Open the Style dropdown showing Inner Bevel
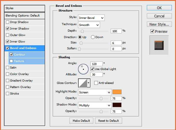This screenshot has width=176, height=130. (91, 18)
